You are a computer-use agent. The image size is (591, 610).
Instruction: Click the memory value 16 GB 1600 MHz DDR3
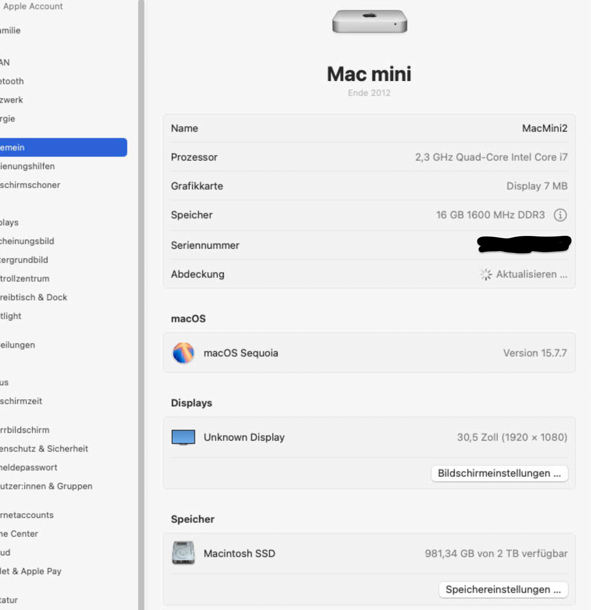tap(491, 215)
